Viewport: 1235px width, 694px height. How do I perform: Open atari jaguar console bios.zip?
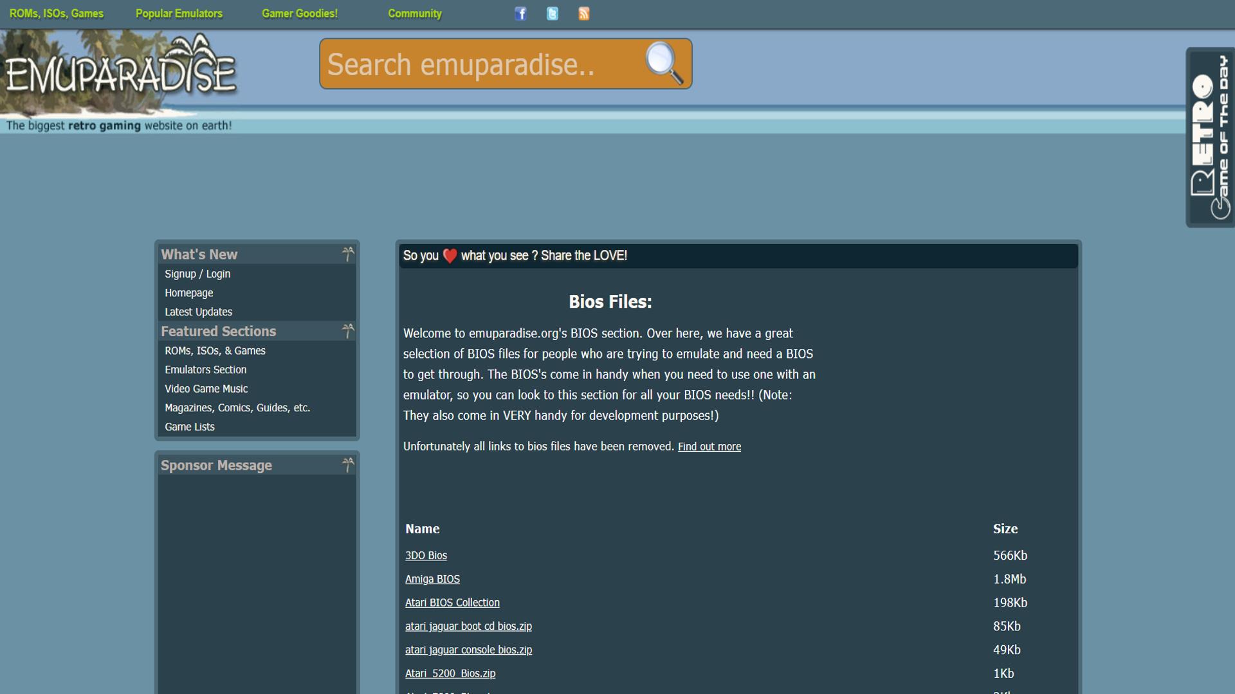pyautogui.click(x=468, y=650)
